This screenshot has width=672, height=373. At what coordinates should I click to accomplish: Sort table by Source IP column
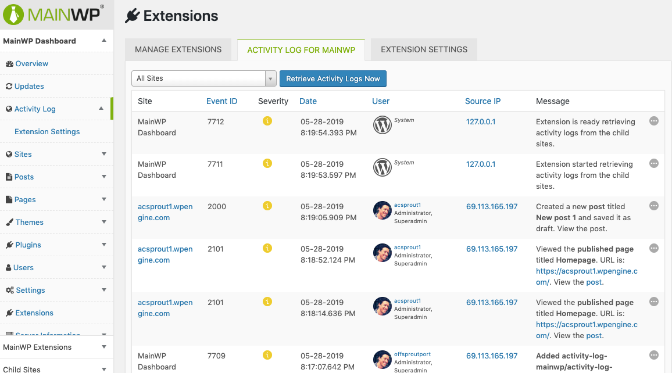point(482,101)
